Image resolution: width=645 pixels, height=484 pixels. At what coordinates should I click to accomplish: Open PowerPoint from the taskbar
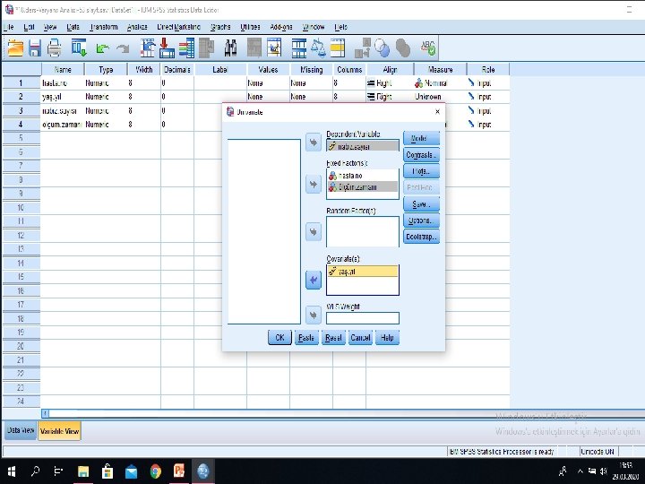(x=179, y=471)
